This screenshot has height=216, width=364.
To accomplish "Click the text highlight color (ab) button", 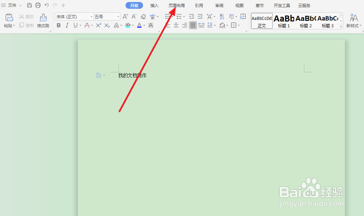I will (x=128, y=25).
